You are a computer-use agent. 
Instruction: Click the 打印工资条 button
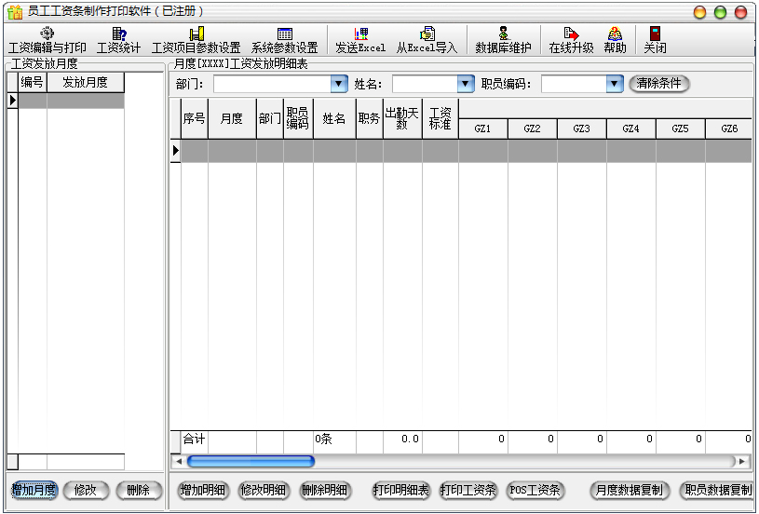pos(468,490)
